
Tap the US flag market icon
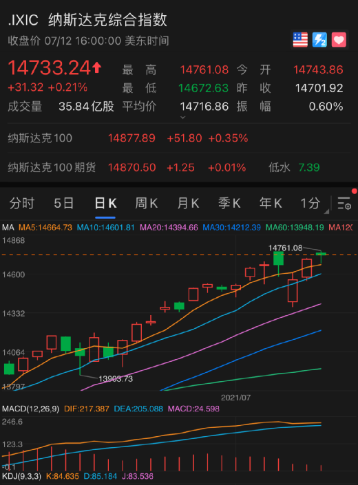tap(300, 40)
